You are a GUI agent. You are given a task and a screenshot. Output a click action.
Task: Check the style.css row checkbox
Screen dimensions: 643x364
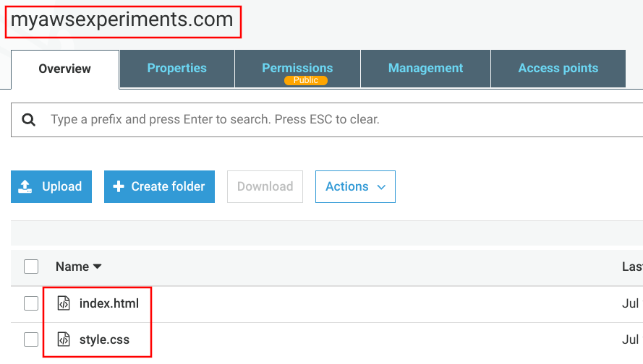coord(31,339)
